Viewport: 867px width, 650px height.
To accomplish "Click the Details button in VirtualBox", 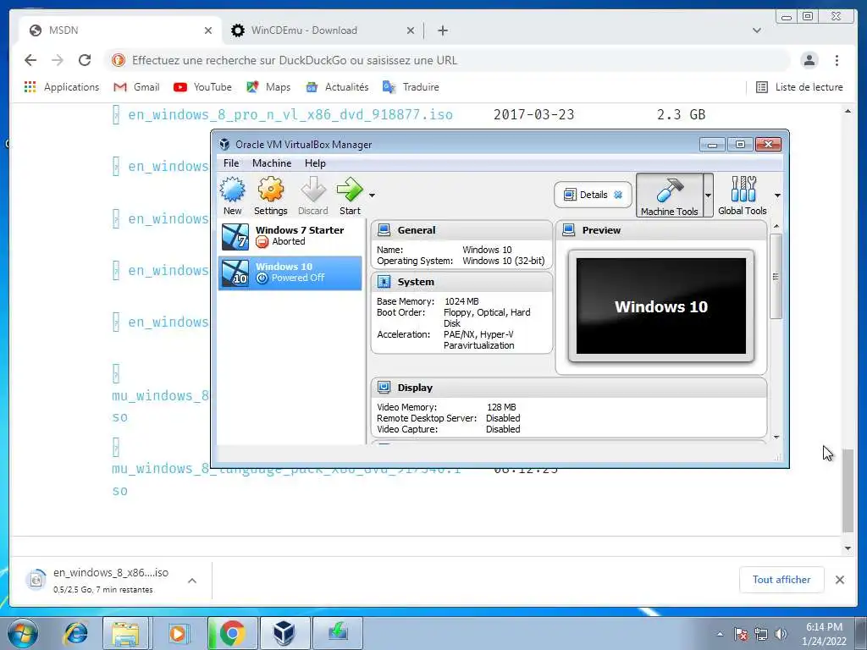I will (593, 195).
